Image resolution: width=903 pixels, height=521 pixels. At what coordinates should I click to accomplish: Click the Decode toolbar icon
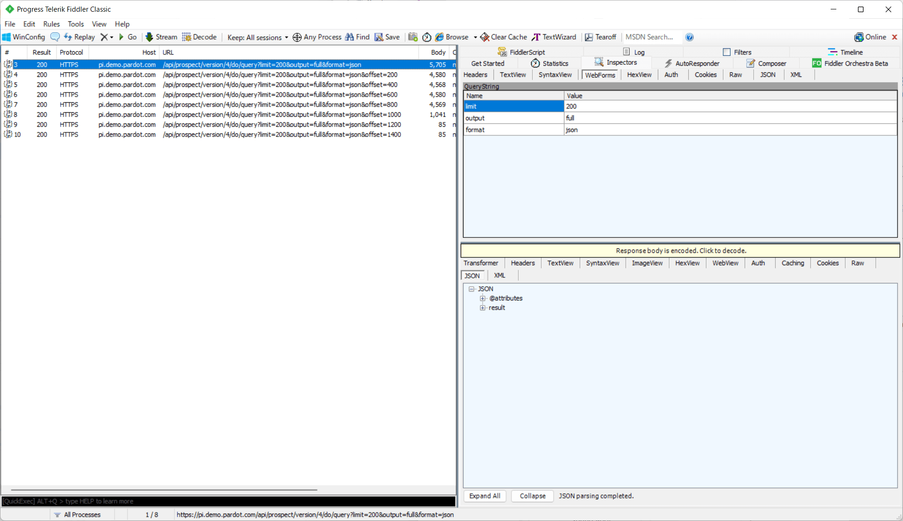click(187, 37)
